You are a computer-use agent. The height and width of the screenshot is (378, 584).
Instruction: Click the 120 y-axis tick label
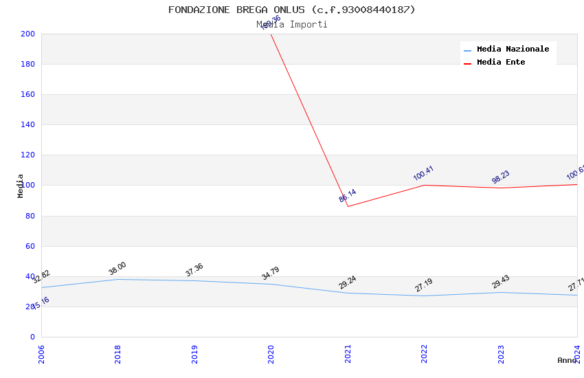point(27,155)
